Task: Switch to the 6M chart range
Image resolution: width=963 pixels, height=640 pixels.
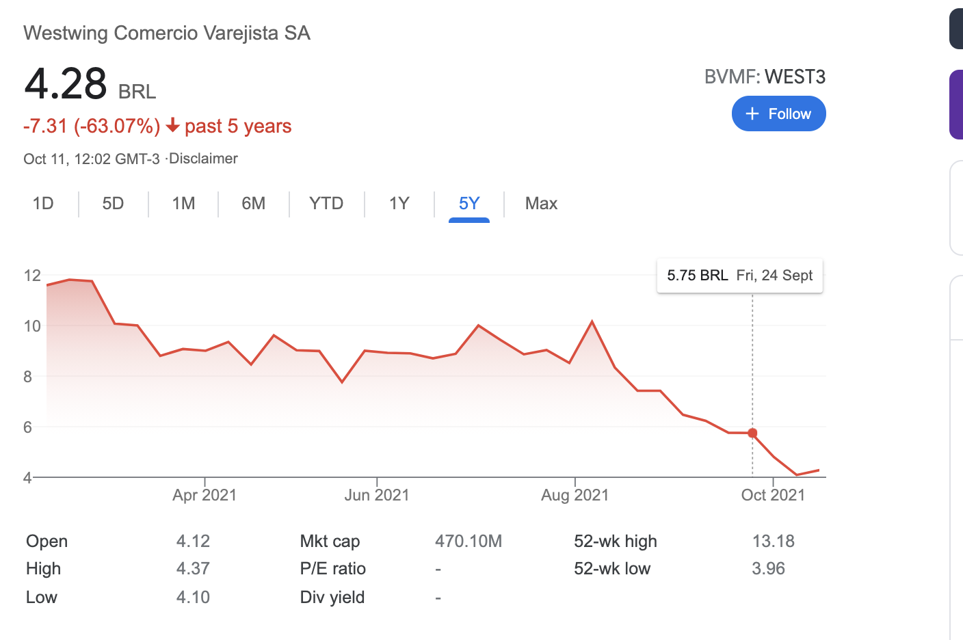Action: coord(253,204)
